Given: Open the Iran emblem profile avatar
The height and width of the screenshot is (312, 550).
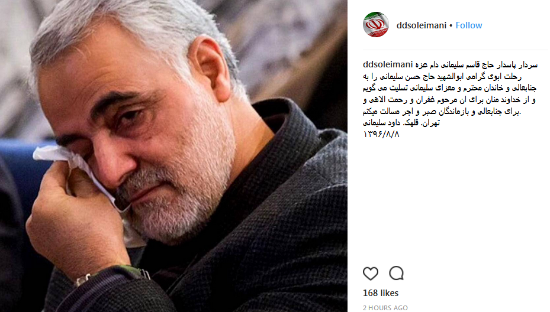Looking at the screenshot, I should (x=376, y=24).
